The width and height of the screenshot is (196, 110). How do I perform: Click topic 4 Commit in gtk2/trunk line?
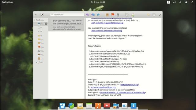point(118,64)
